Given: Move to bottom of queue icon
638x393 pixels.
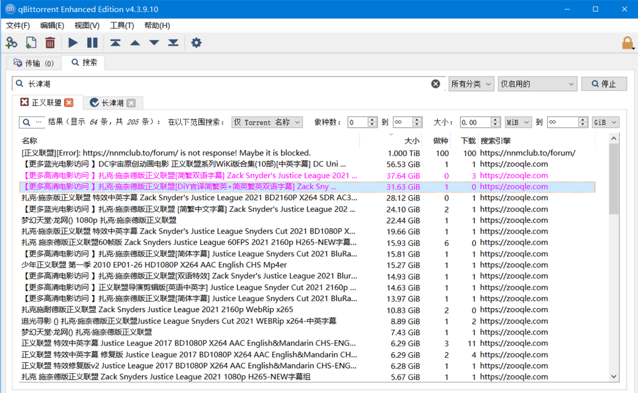Looking at the screenshot, I should [173, 42].
